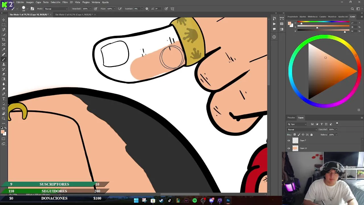Open the Flujo dropdown arrow
Image resolution: width=364 pixels, height=205 pixels.
pyautogui.click(x=115, y=9)
